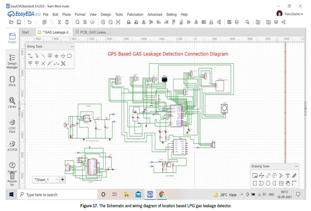This screenshot has width=311, height=211.
Task: Minimize the Drawing Tools panel
Action: (x=296, y=167)
